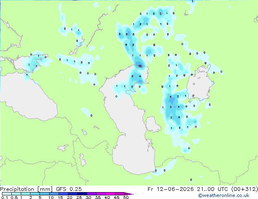This screenshot has width=258, height=199.
Task: Click the '12' precipitation value on map
Action: (140, 66)
